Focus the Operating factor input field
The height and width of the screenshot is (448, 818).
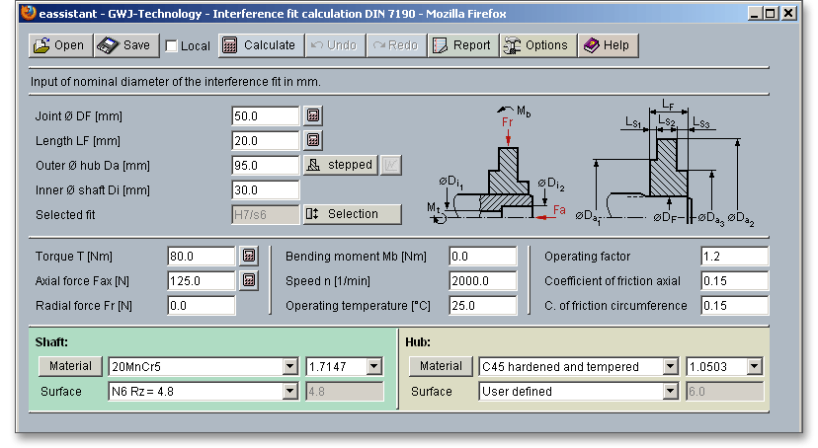click(x=734, y=257)
